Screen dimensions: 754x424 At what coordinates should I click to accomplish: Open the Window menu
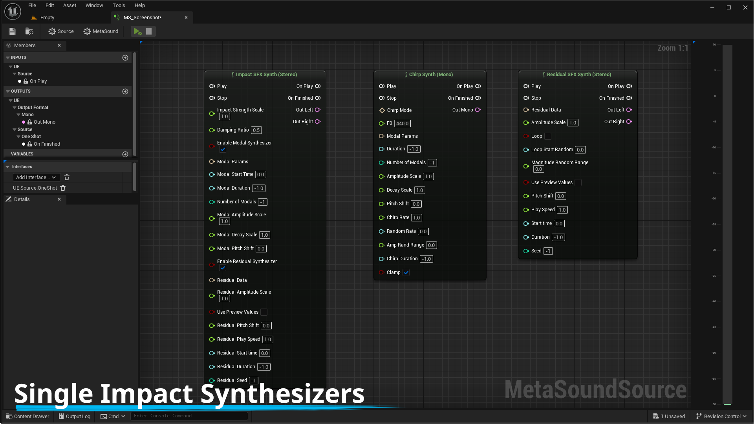(94, 5)
